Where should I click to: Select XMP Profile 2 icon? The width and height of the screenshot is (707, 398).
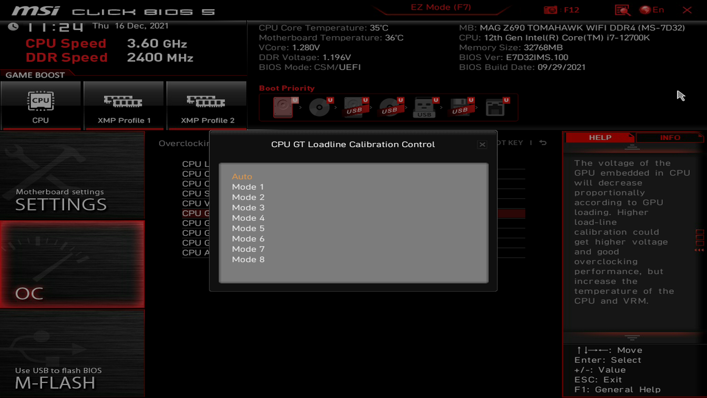click(x=206, y=102)
